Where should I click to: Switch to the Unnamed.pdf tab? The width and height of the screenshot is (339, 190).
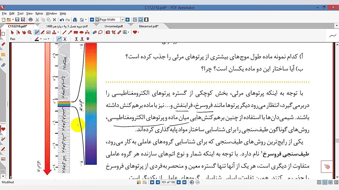[x=114, y=26]
